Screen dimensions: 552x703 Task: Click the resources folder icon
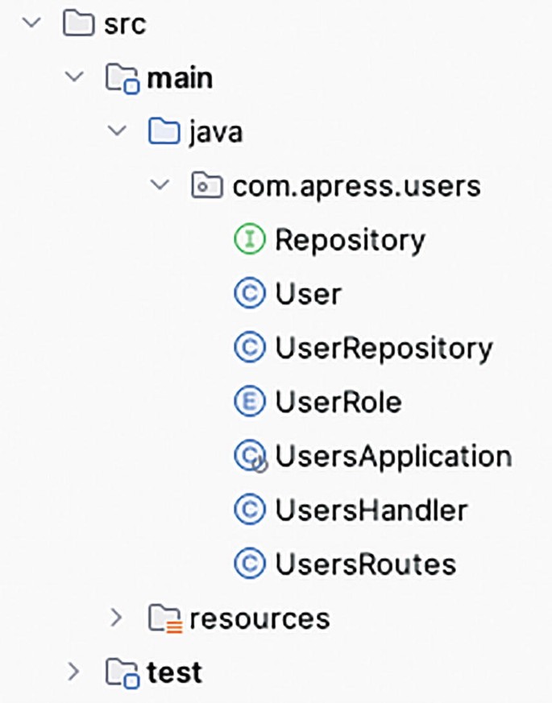coord(164,618)
